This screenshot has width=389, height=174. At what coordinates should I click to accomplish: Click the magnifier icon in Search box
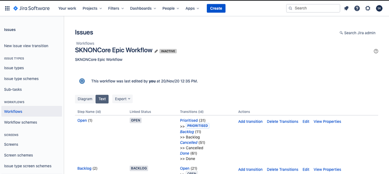tap(290, 9)
